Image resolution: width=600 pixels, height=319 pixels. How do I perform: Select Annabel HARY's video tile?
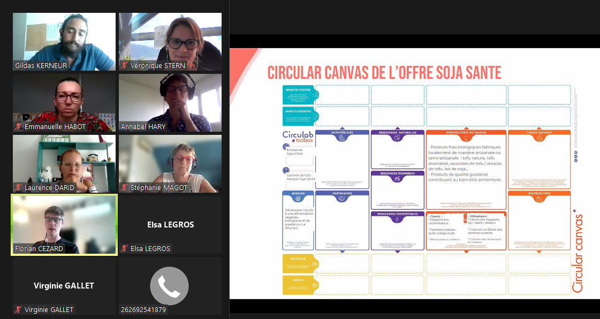[170, 103]
